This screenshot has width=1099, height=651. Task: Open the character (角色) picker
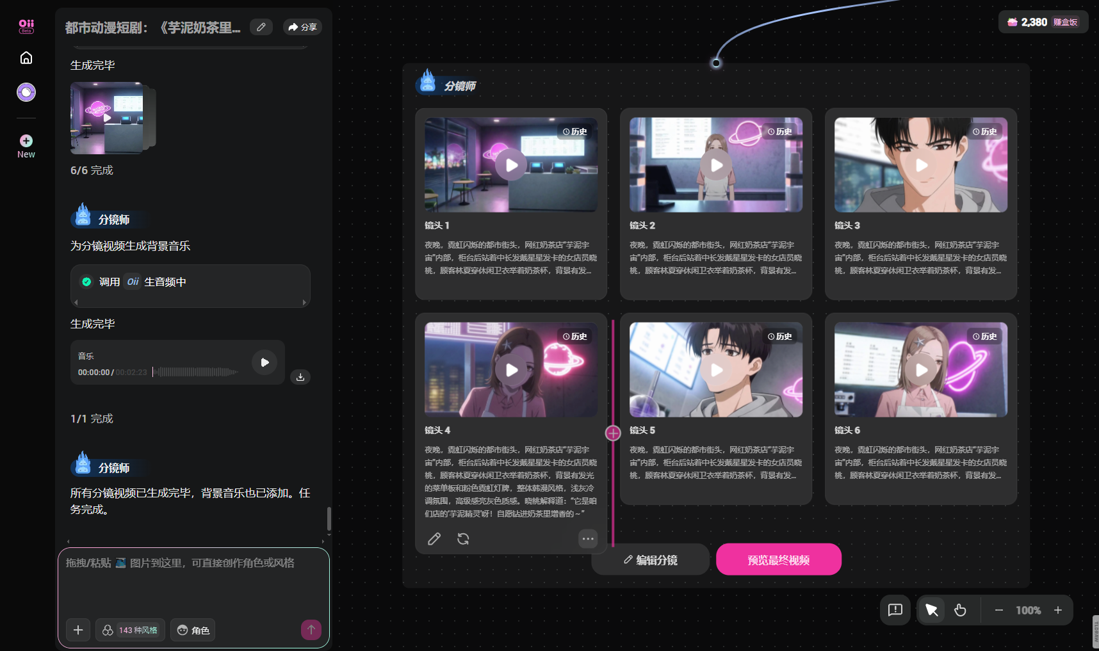coord(193,630)
